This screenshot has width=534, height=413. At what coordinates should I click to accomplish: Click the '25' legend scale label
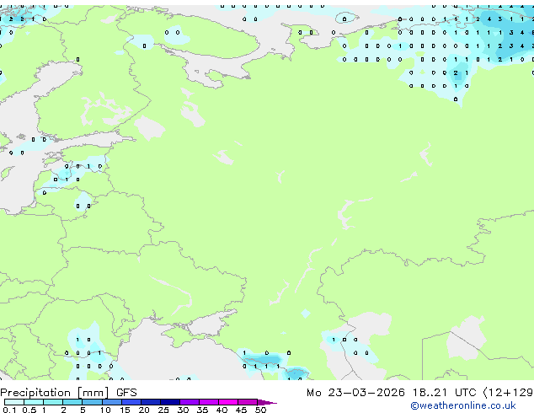163,410
